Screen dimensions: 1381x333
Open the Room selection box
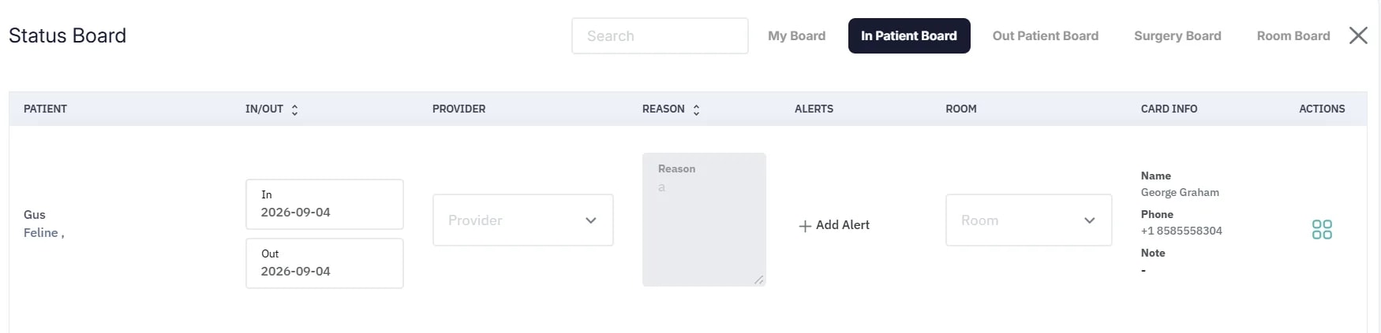[1029, 220]
